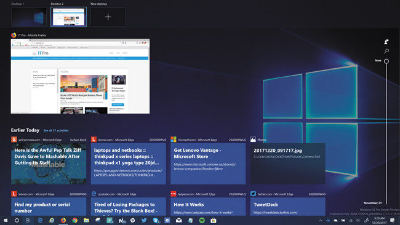The width and height of the screenshot is (400, 225).
Task: Add a new desktop with plus button
Action: (108, 17)
